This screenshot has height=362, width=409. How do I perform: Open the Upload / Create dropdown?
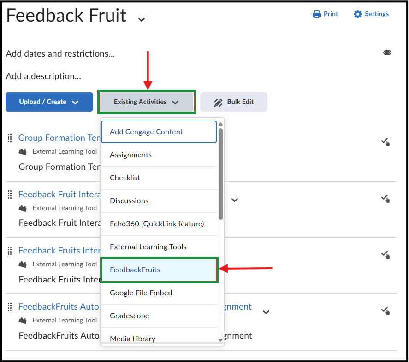coord(49,102)
